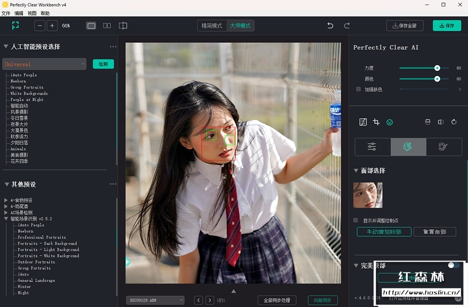This screenshot has width=468, height=307.
Task: Select the Outdoor Portraits preset
Action: 36,262
